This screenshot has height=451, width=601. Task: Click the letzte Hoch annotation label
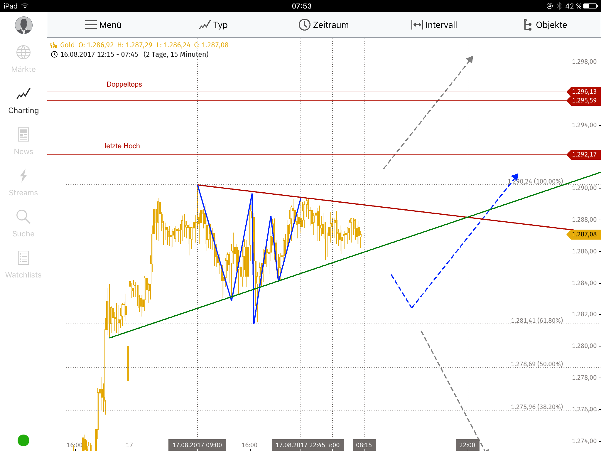122,146
